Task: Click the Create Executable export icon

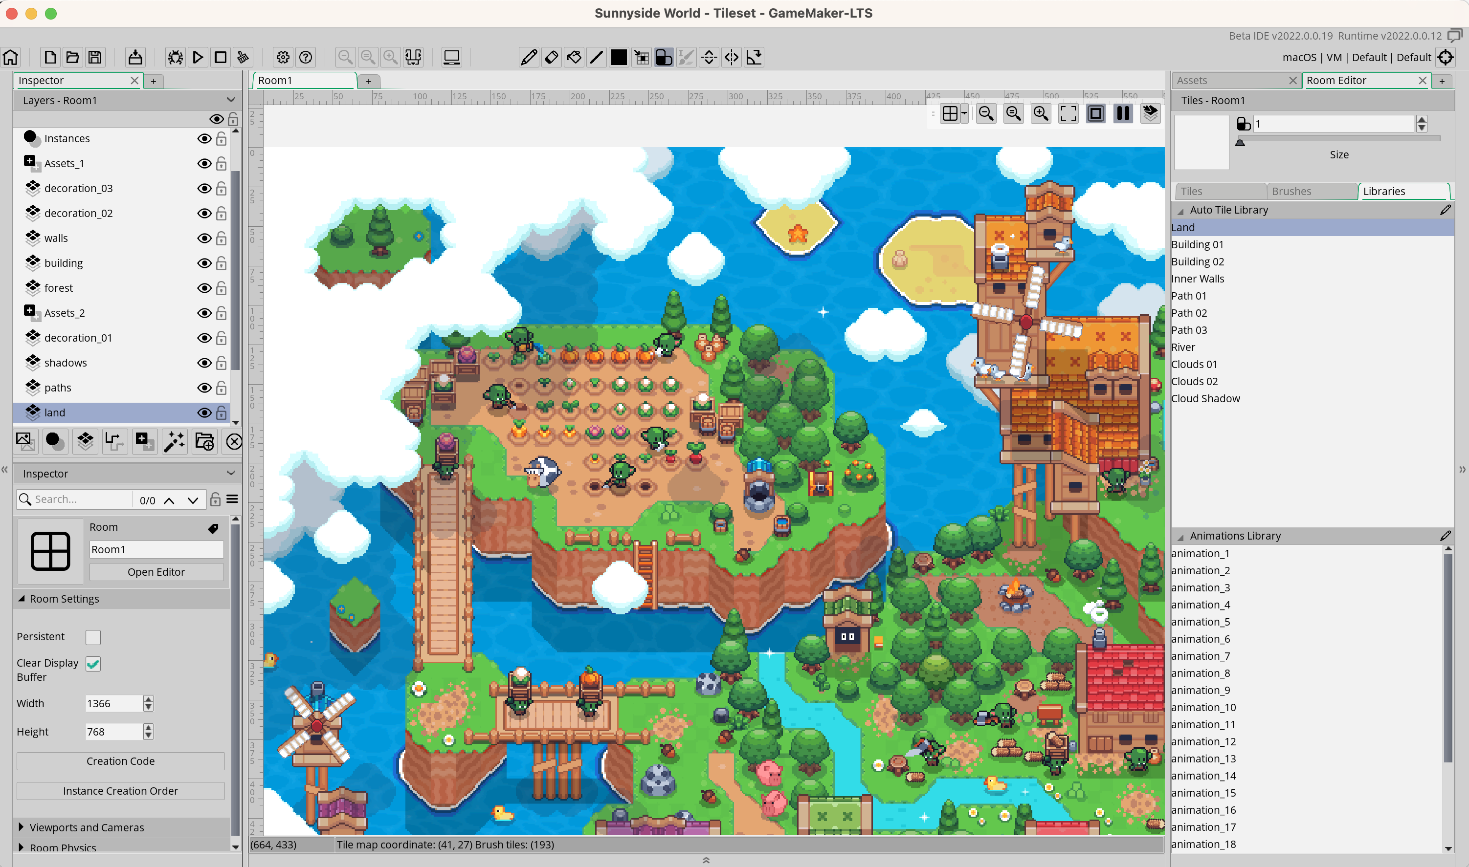Action: [135, 57]
